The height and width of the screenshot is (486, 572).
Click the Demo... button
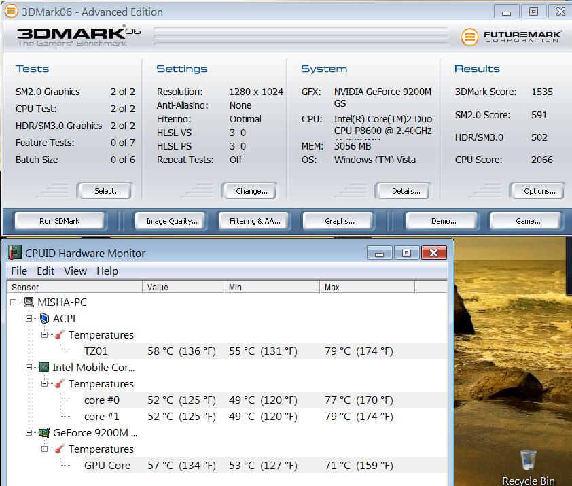tap(443, 221)
